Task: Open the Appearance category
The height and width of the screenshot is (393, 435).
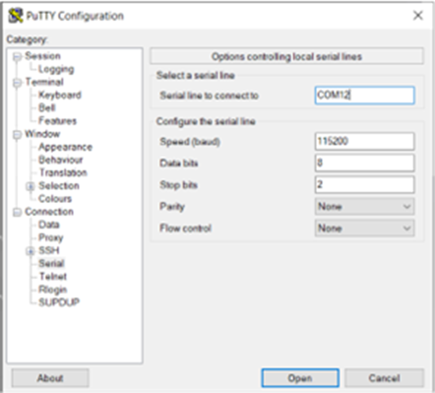Action: pos(65,147)
